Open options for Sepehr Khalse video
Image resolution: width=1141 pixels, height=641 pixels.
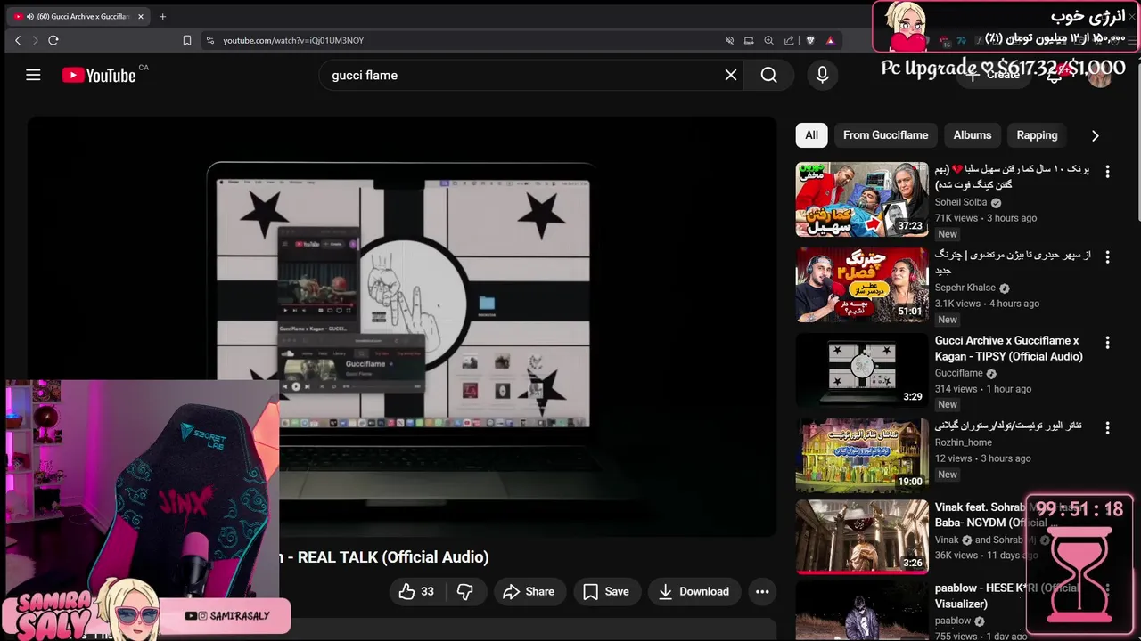(x=1107, y=256)
